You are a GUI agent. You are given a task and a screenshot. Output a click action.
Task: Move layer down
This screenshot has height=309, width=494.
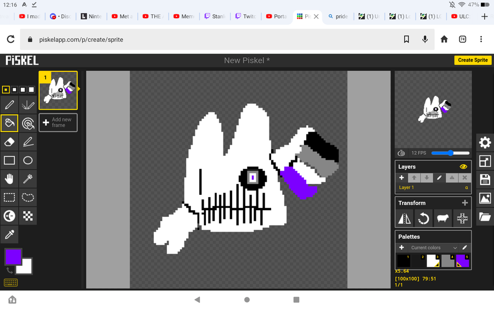pyautogui.click(x=426, y=178)
